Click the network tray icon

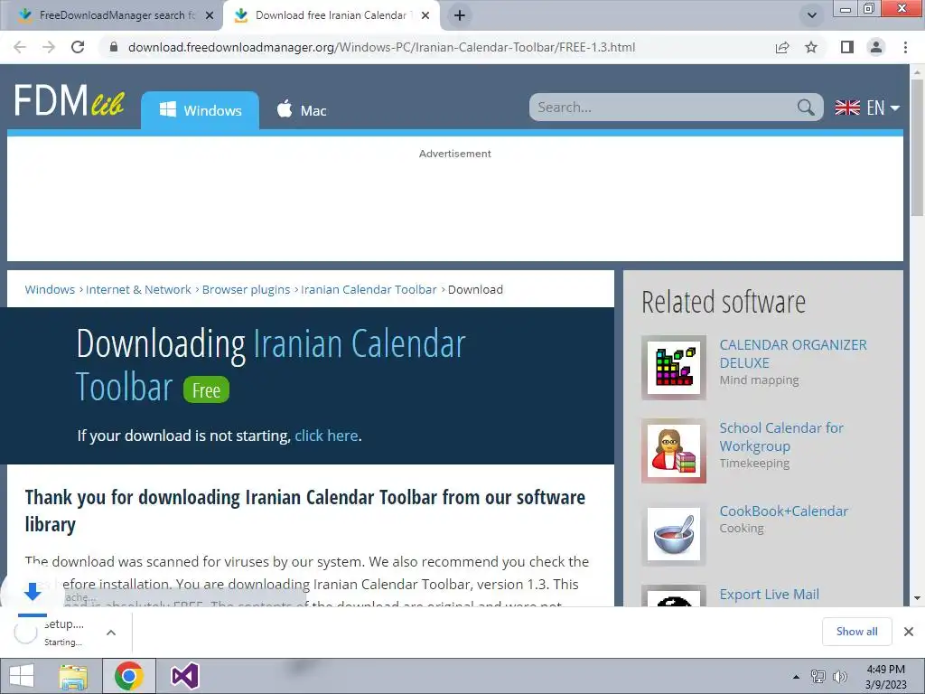tap(818, 677)
